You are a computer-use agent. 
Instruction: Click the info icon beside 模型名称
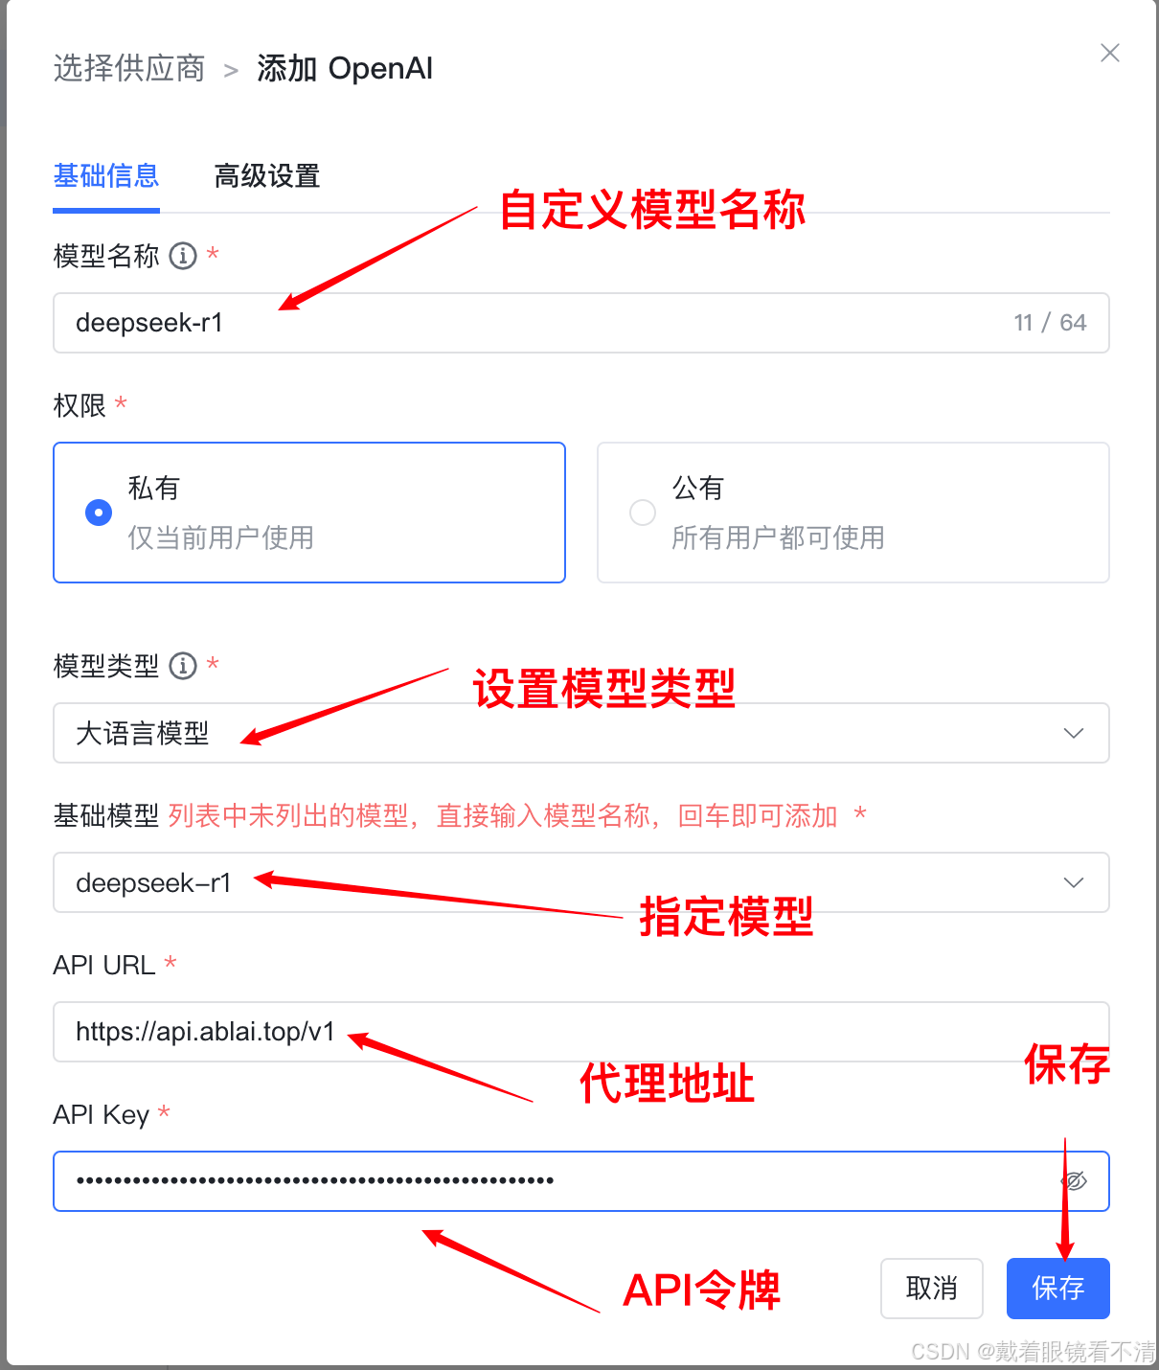[x=183, y=256]
